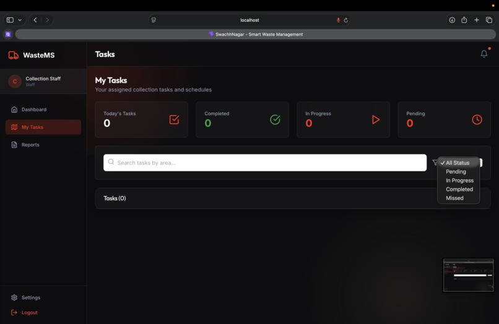Screen dimensions: 499x324
Task: Select Pending in the status dropdown
Action: [458, 172]
